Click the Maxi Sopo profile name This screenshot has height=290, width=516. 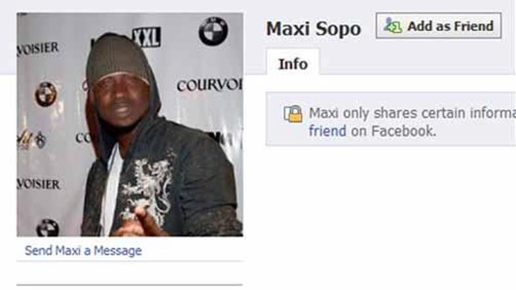(314, 29)
